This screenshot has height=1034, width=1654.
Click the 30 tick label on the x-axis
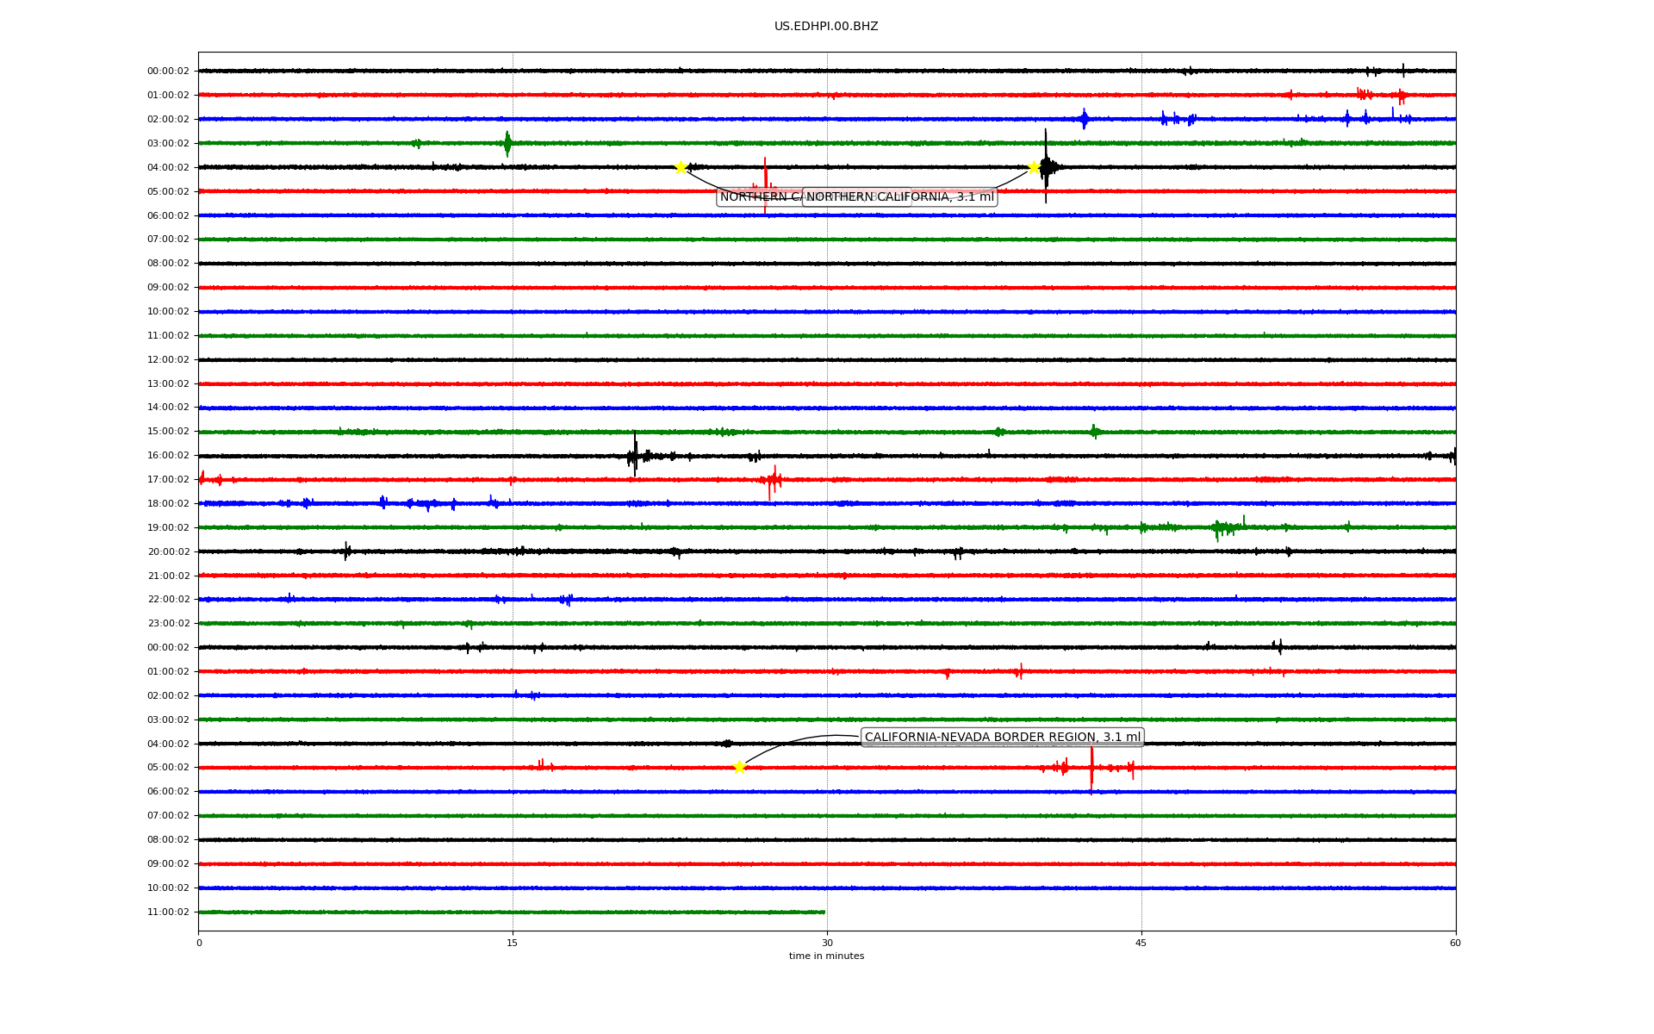827,943
